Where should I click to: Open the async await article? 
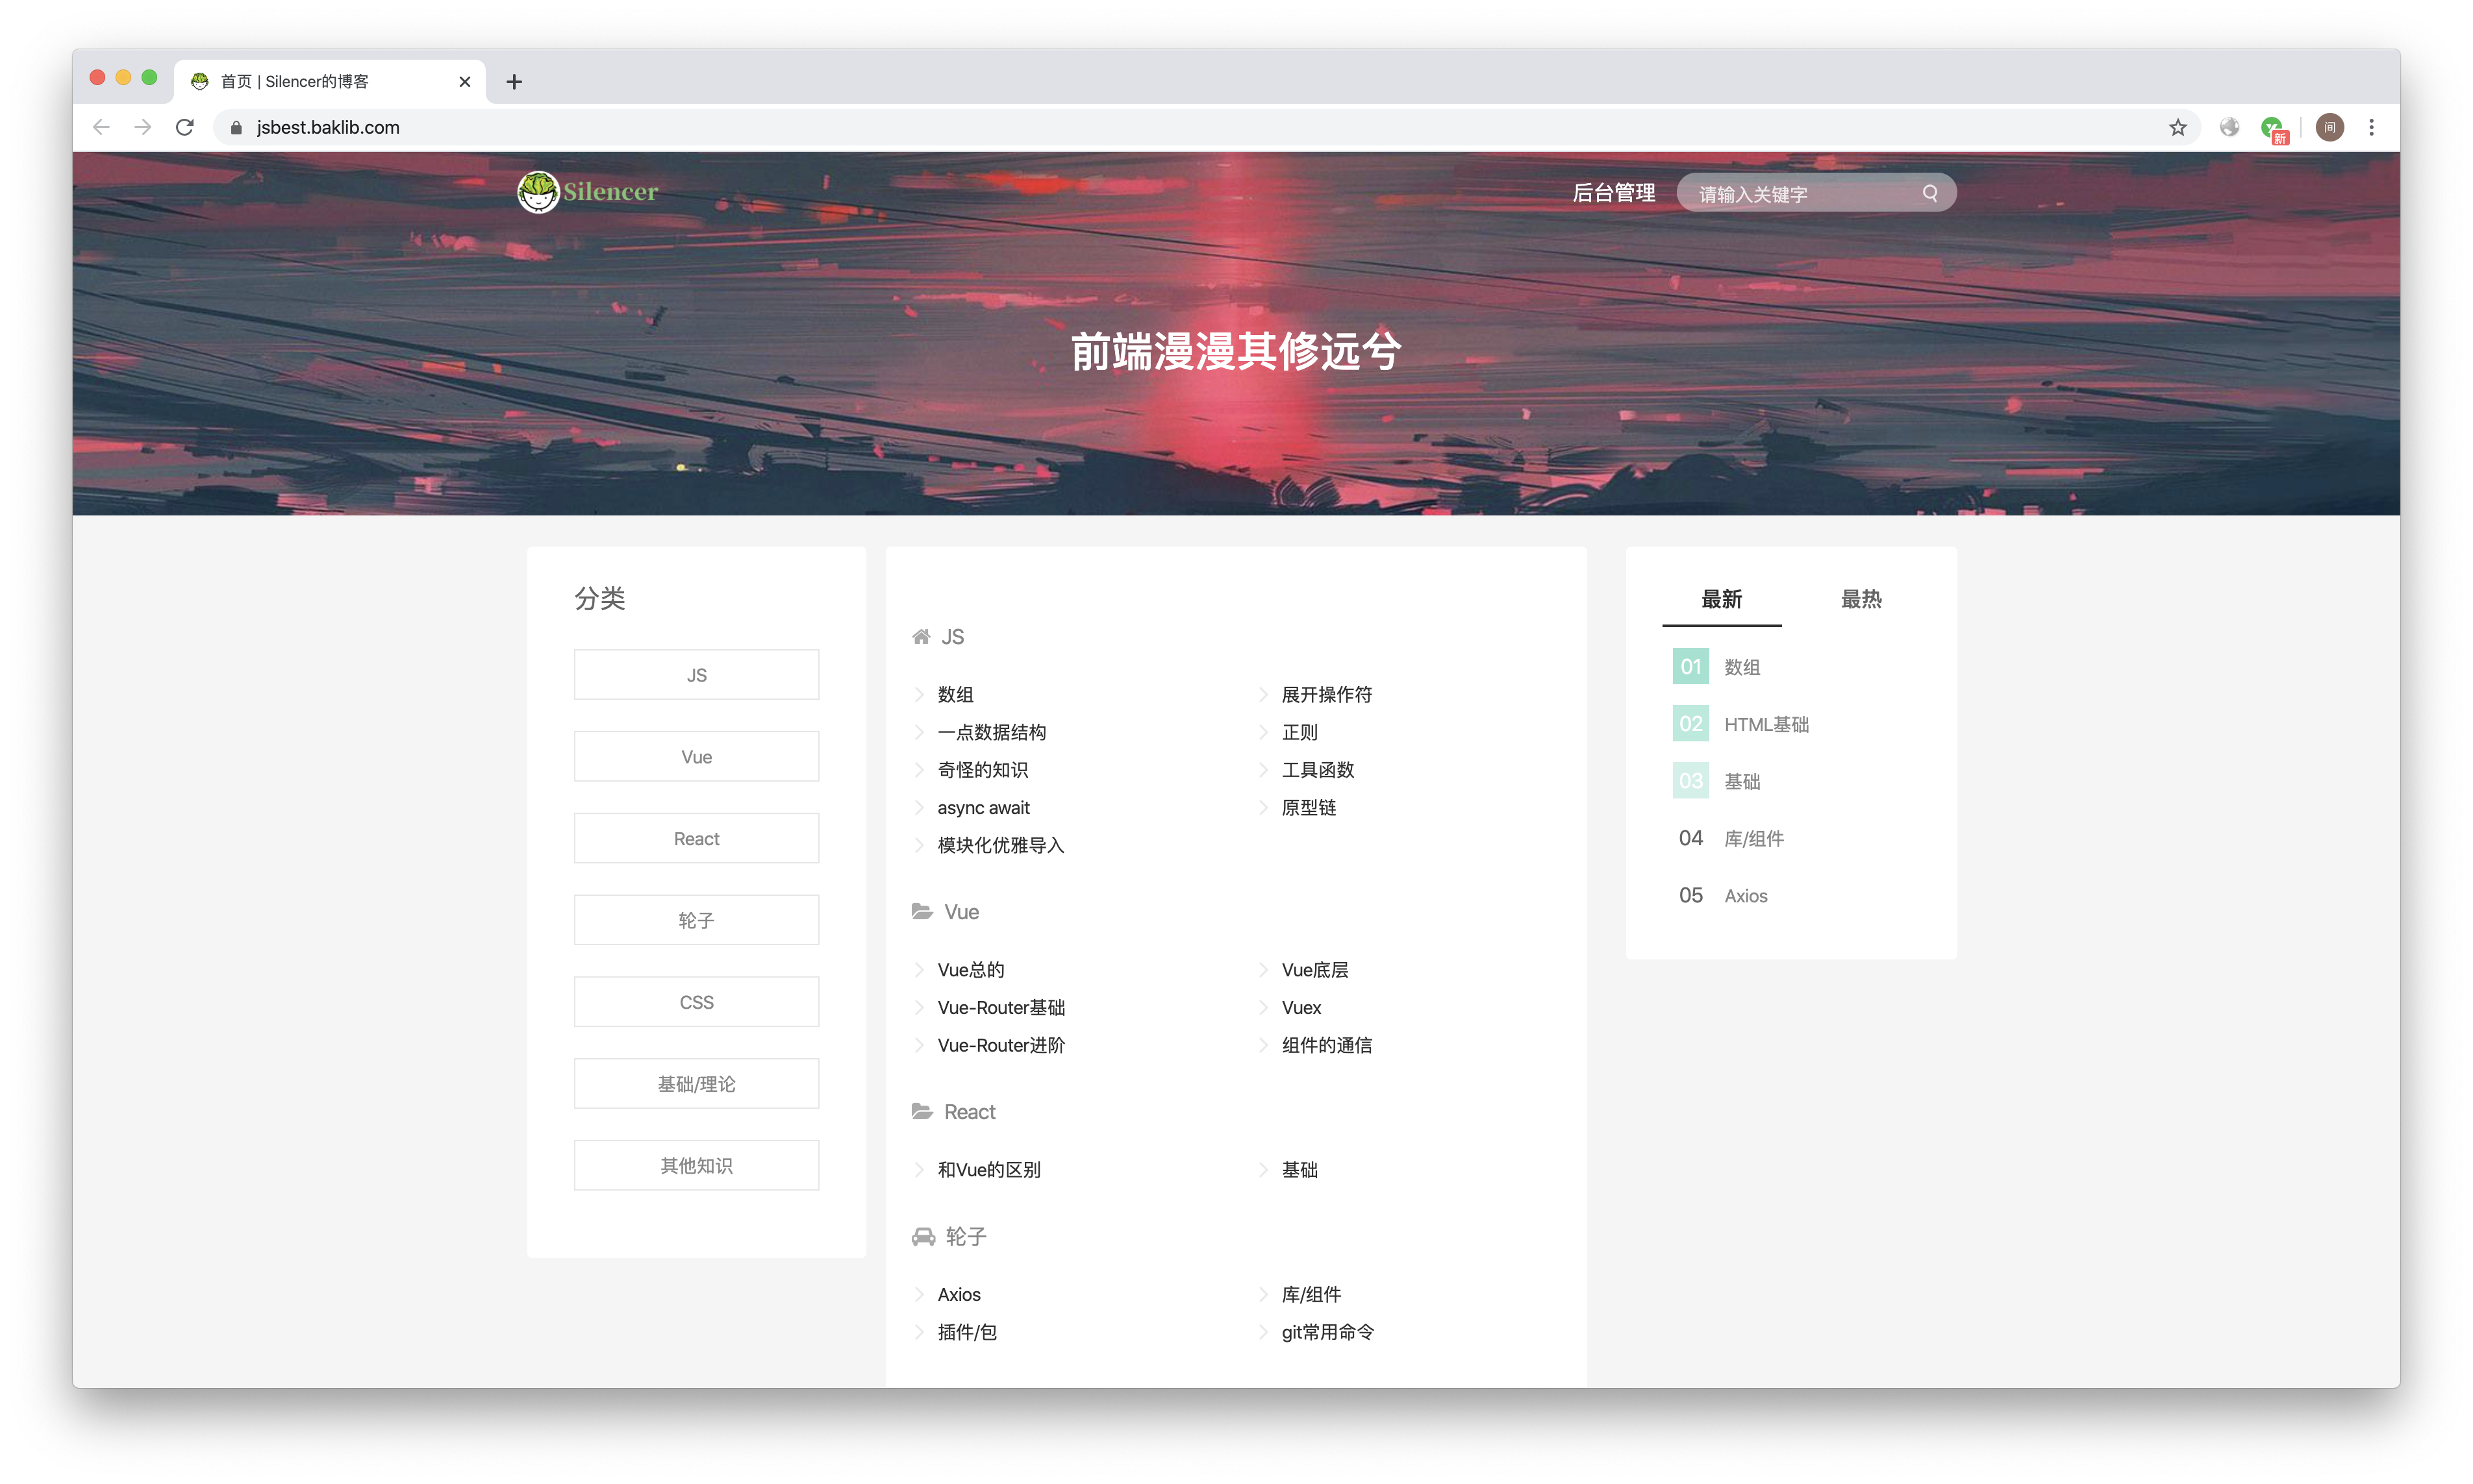983,808
